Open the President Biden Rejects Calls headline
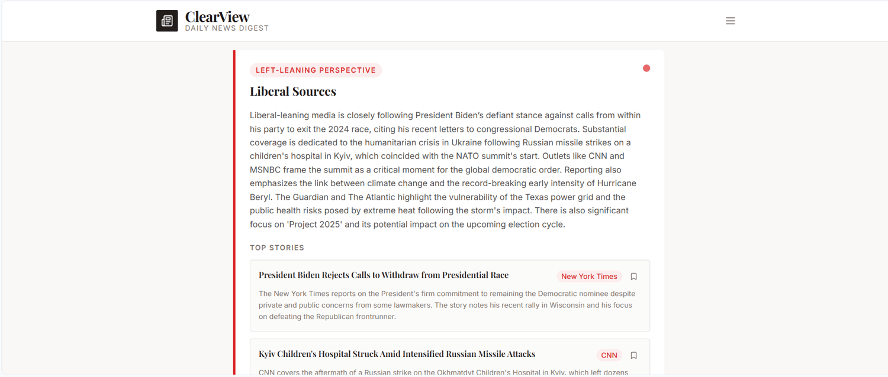Screen dimensions: 888x377 [x=384, y=275]
